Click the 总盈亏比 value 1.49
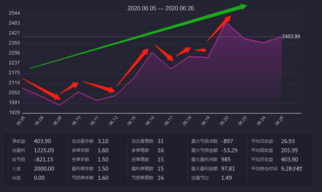This screenshot has height=192, width=322. pyautogui.click(x=226, y=178)
